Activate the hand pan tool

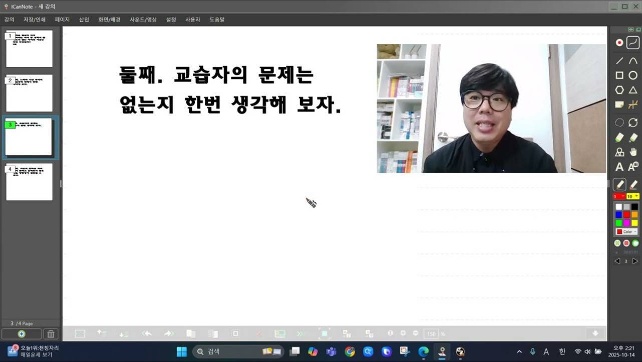pos(633,152)
